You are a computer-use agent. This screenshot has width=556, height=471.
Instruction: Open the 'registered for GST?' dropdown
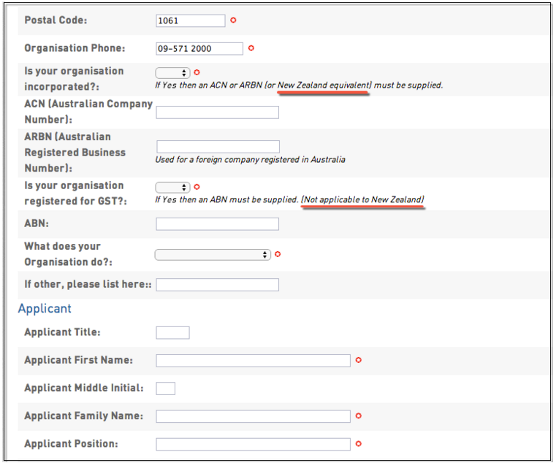click(173, 188)
